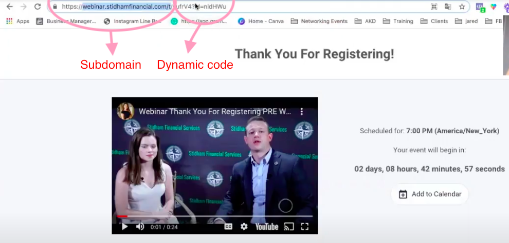Open the QR code icon in address bar
The height and width of the screenshot is (243, 509).
pos(434,7)
